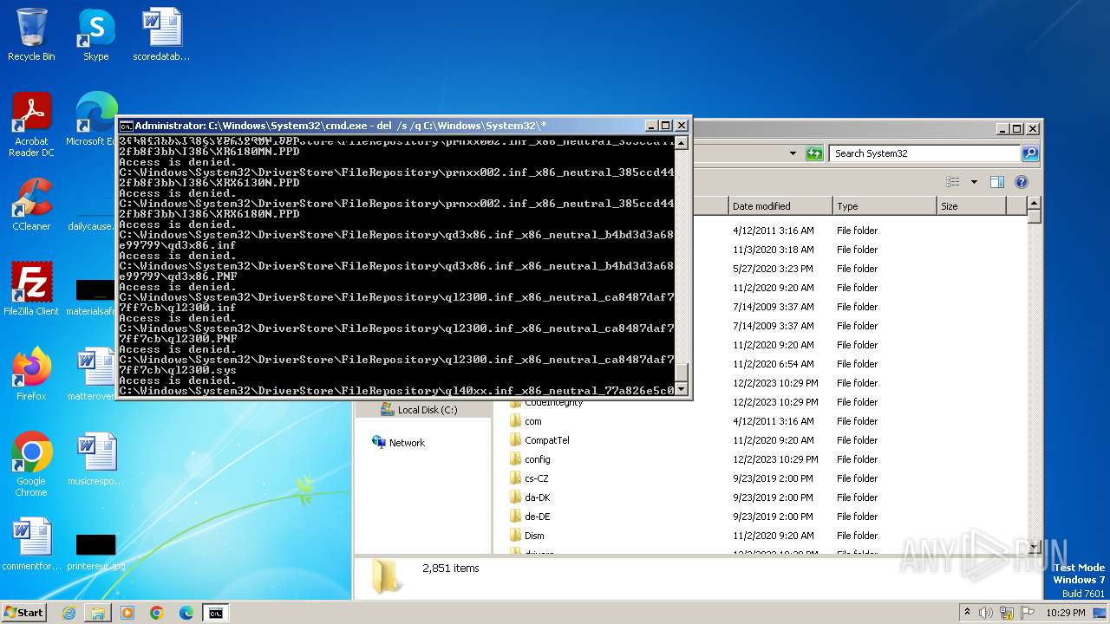The width and height of the screenshot is (1110, 624).
Task: Open Action Center flag icon
Action: coord(1028,613)
